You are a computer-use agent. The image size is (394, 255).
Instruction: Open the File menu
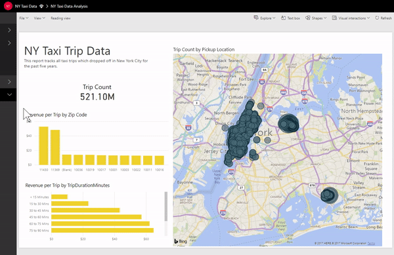coord(24,18)
